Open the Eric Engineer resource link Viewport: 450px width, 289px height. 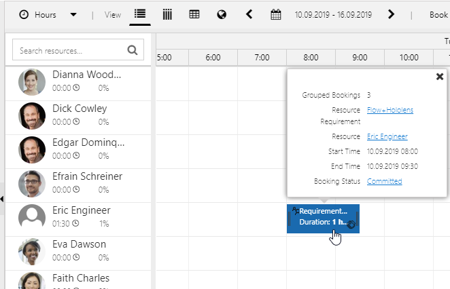387,136
